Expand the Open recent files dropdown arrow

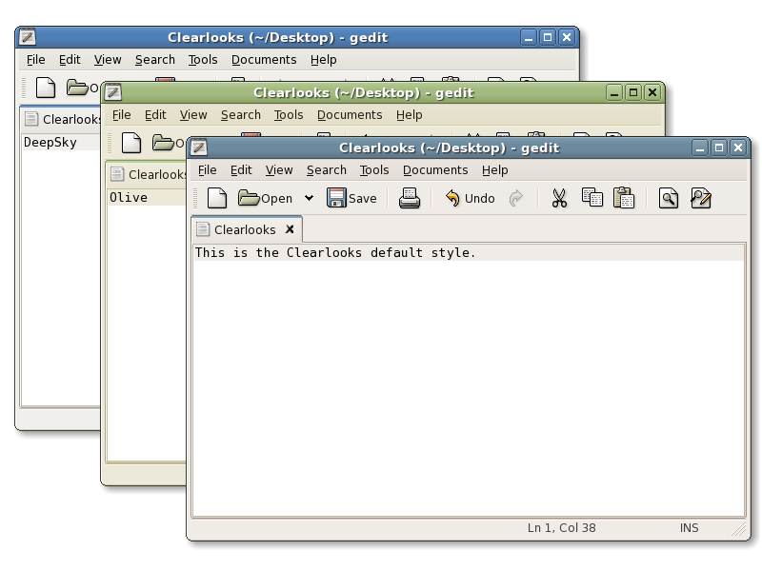tap(309, 198)
